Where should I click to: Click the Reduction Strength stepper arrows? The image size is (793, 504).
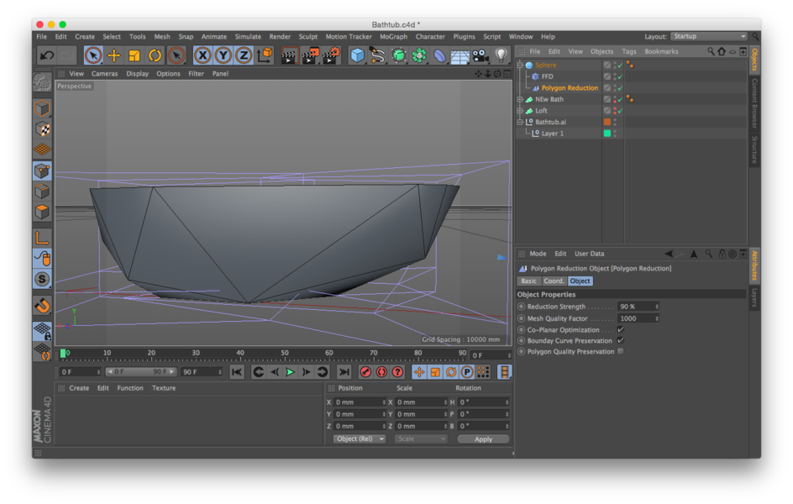656,307
